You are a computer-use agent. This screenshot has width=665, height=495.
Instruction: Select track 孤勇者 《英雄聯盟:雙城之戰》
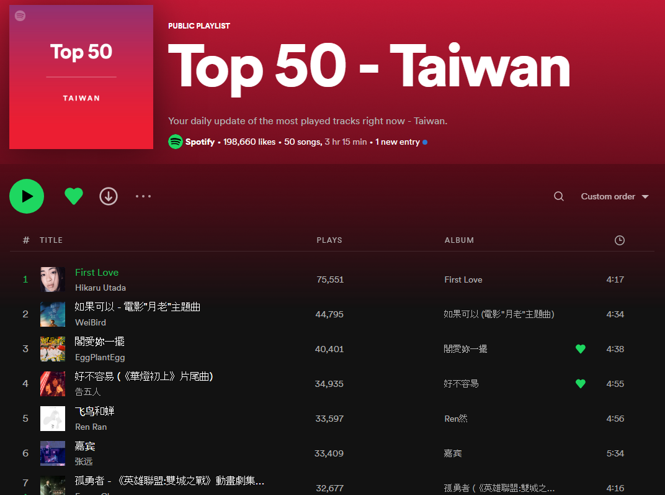pos(169,481)
